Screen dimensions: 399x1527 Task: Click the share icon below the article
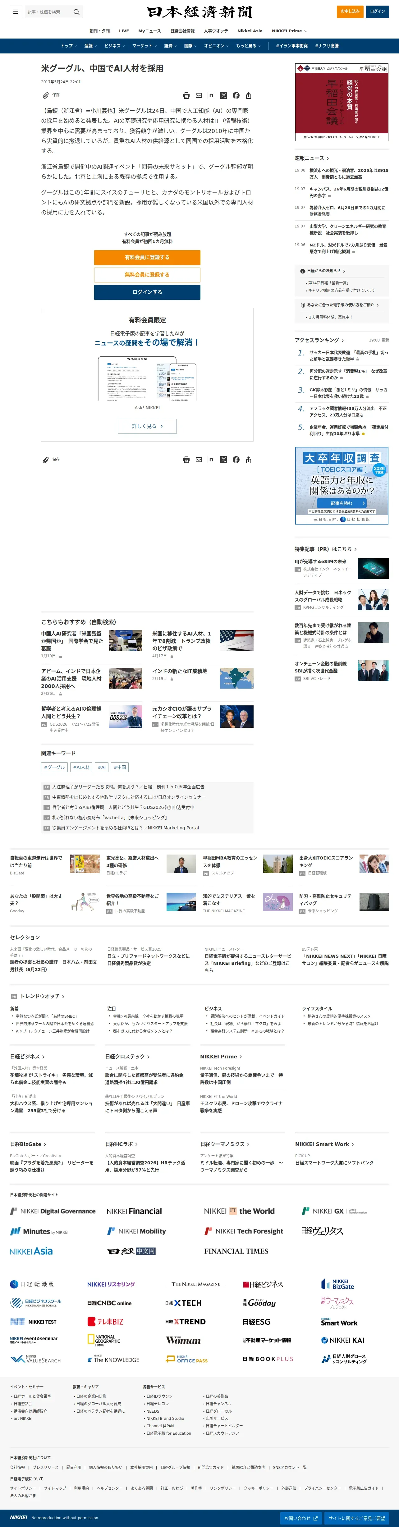248,459
